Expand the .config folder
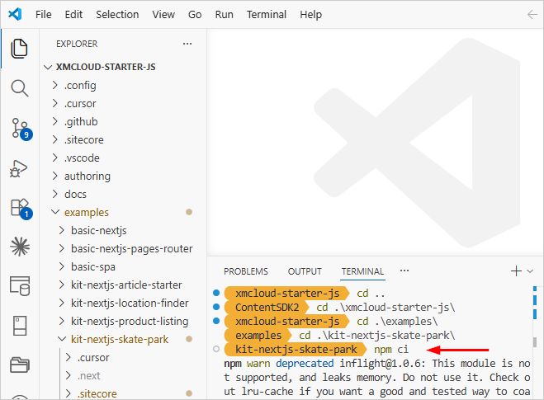 pos(123,85)
